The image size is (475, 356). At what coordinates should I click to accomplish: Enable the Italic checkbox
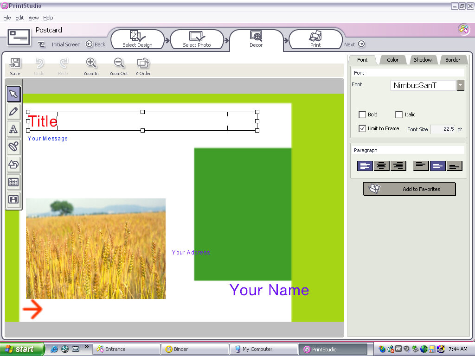[399, 114]
